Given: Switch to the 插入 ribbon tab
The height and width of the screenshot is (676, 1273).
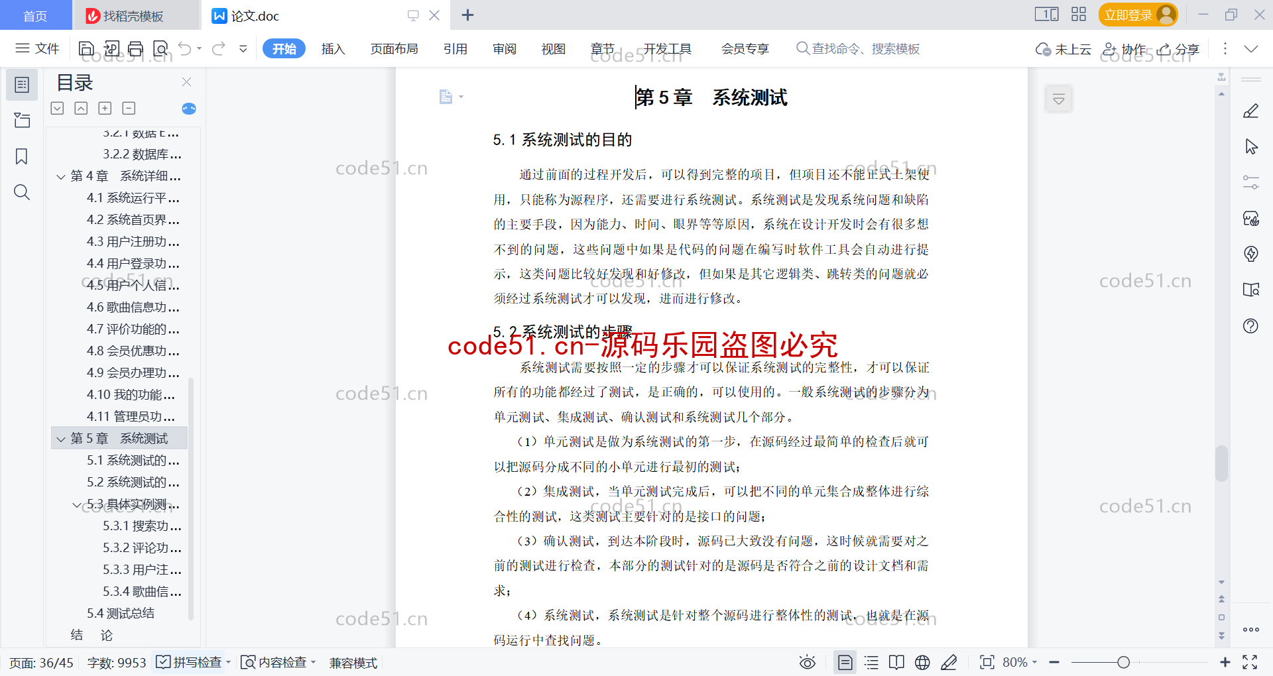Looking at the screenshot, I should (x=333, y=48).
